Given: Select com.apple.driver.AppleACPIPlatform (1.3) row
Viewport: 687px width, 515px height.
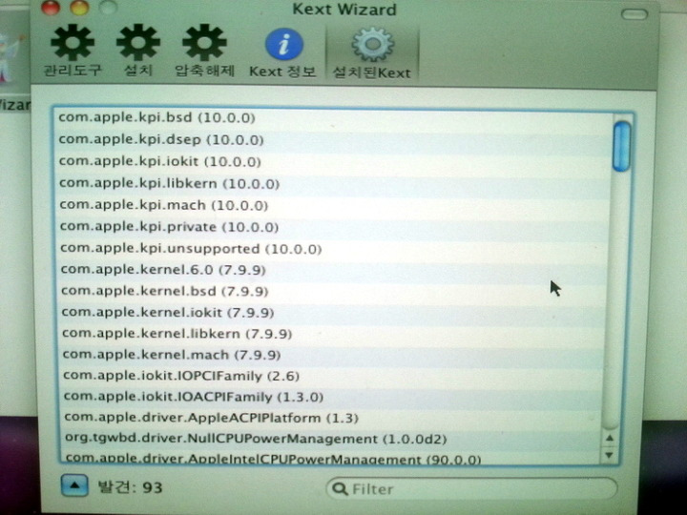Looking at the screenshot, I should click(333, 418).
